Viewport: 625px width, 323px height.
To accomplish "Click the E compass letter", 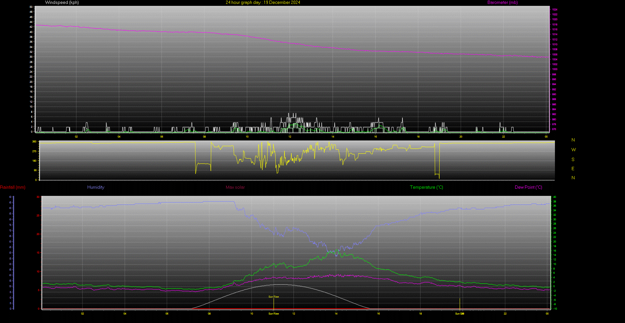I will click(573, 169).
